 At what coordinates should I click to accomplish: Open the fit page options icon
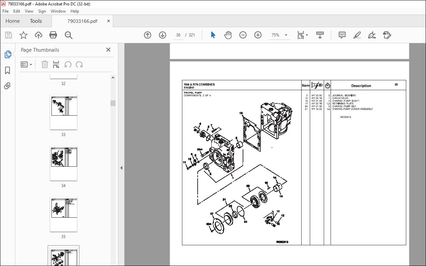click(x=301, y=35)
